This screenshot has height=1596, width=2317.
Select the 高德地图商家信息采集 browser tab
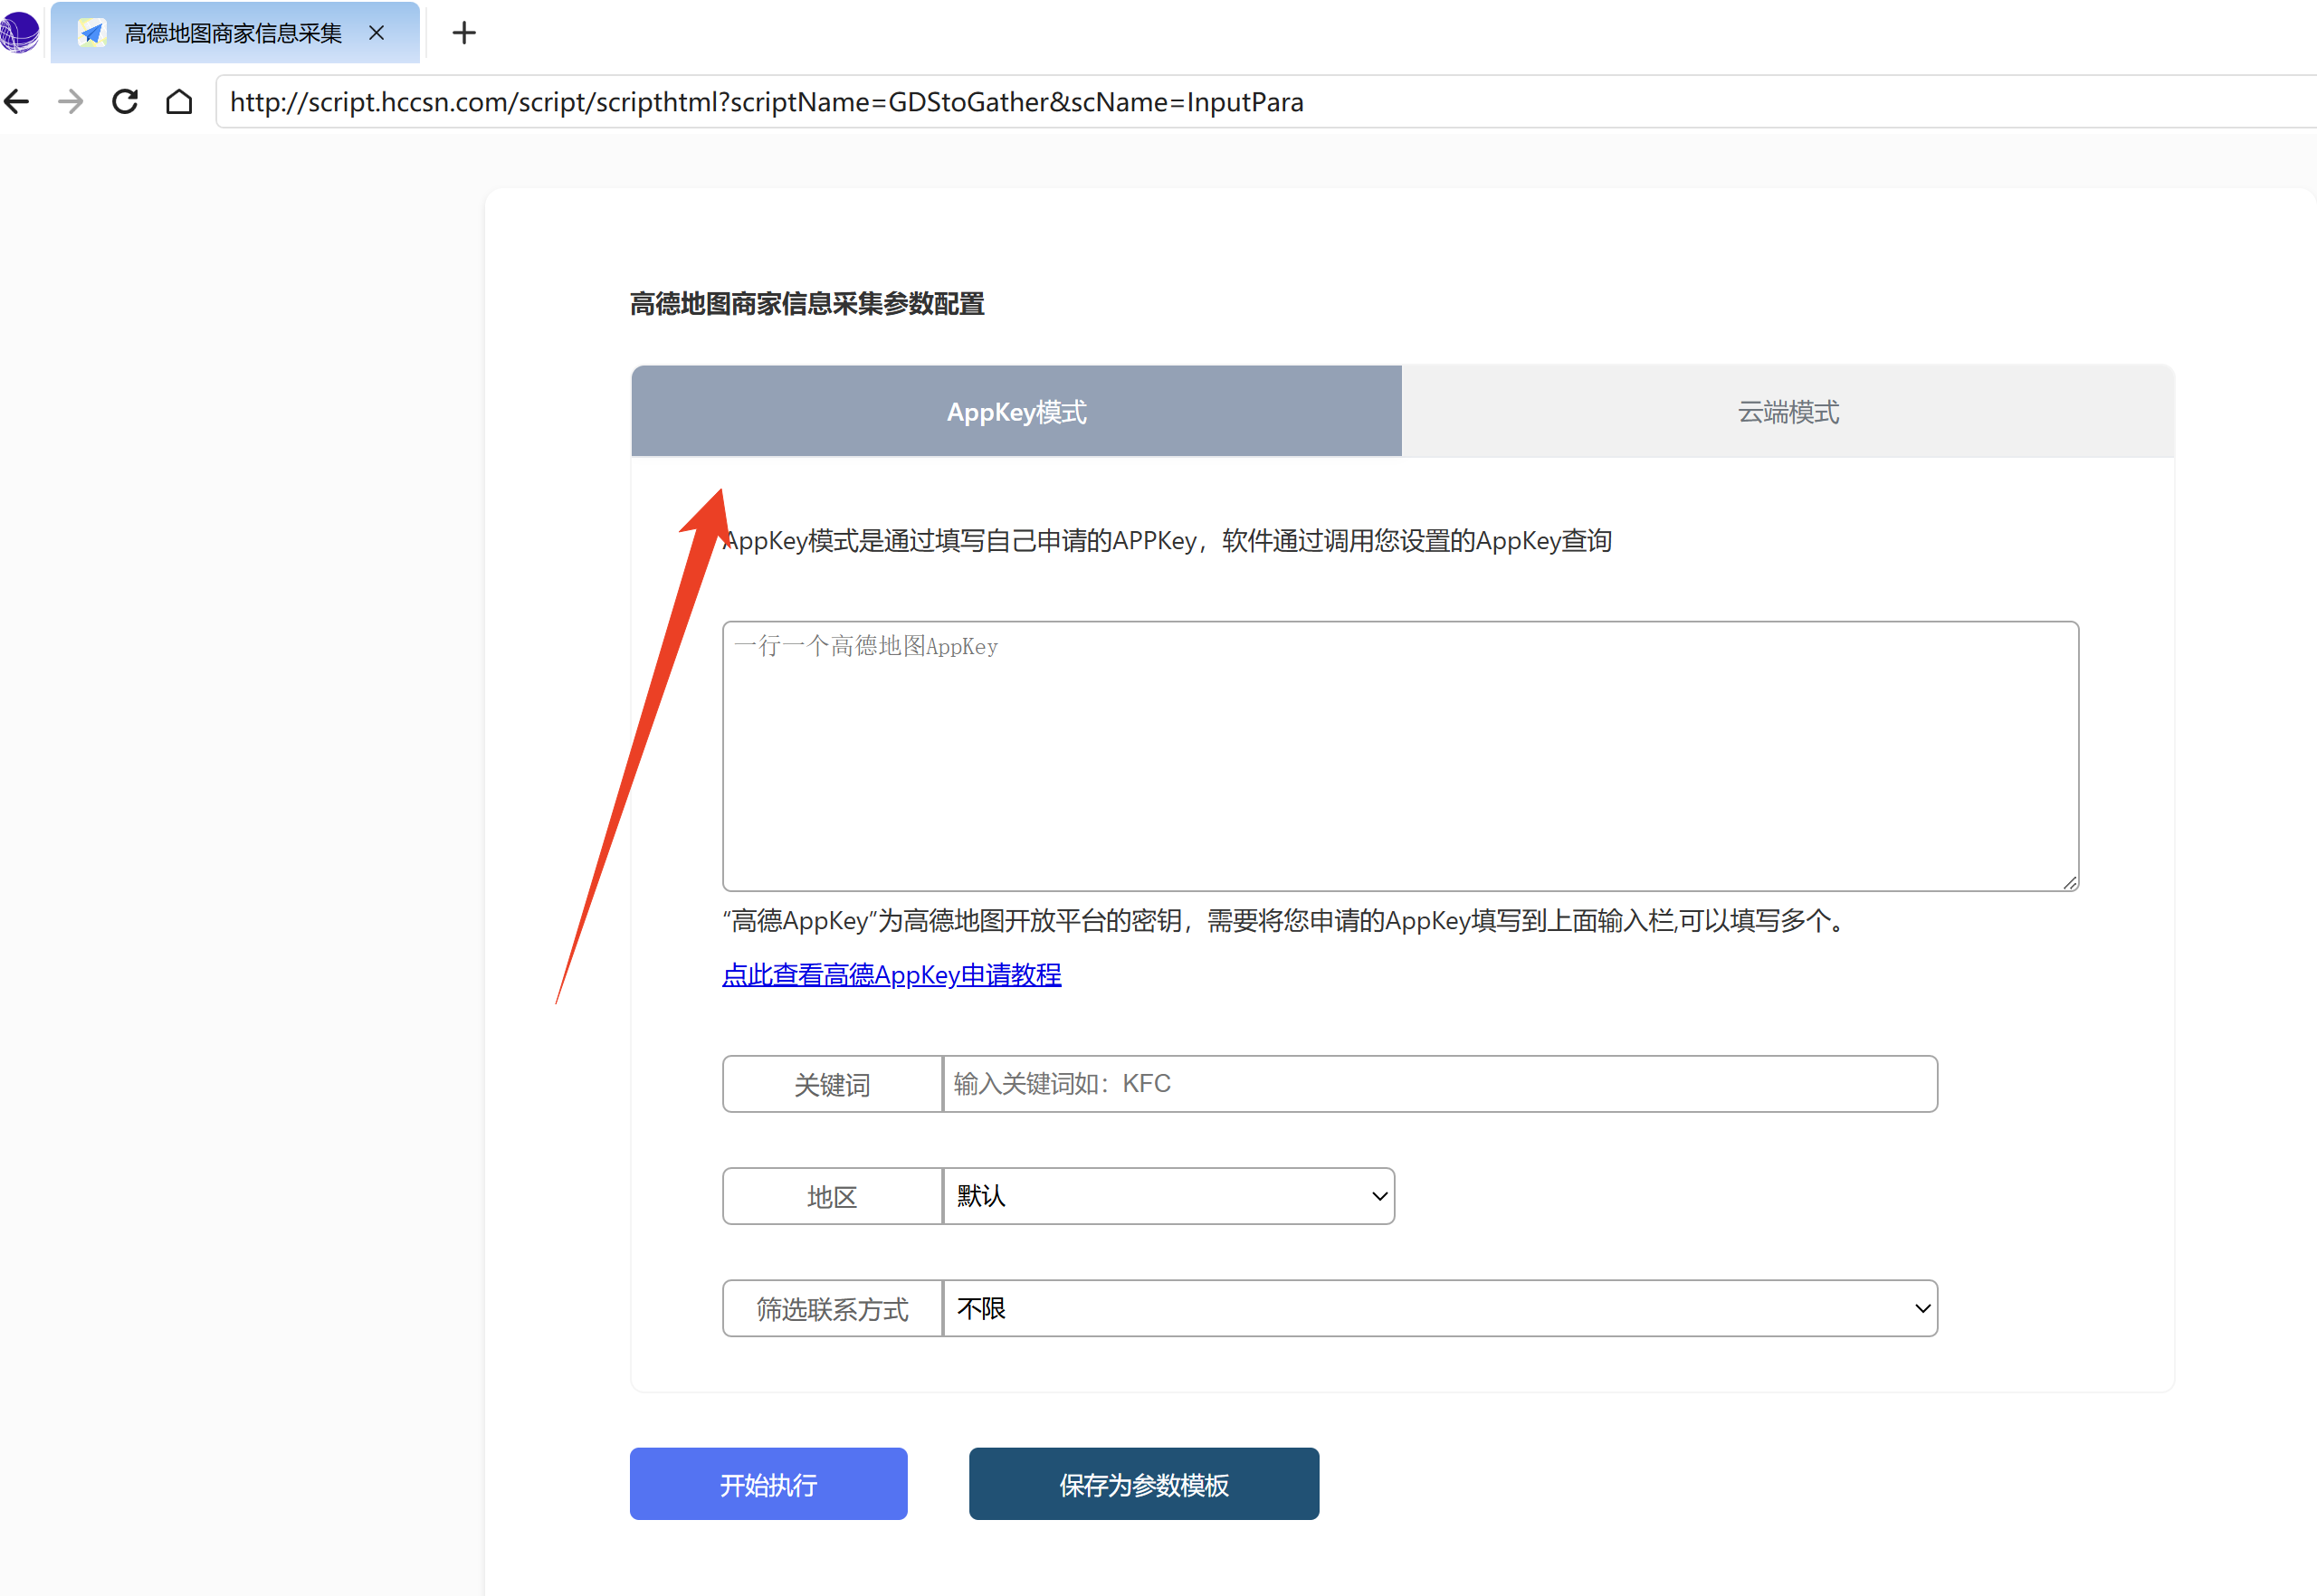pos(235,33)
